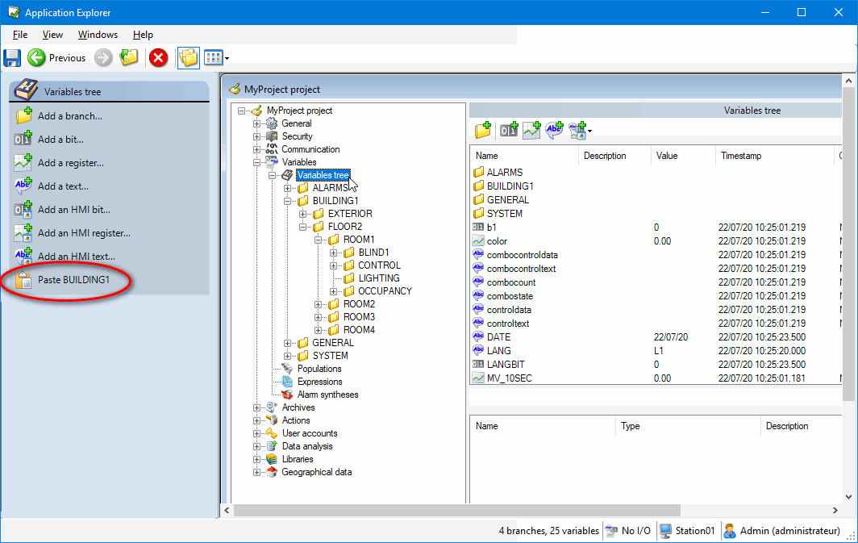
Task: Click add register icon in right pane toolbar
Action: (531, 130)
